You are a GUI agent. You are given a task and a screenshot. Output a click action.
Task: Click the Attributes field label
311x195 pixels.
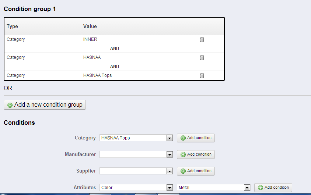tap(85, 188)
